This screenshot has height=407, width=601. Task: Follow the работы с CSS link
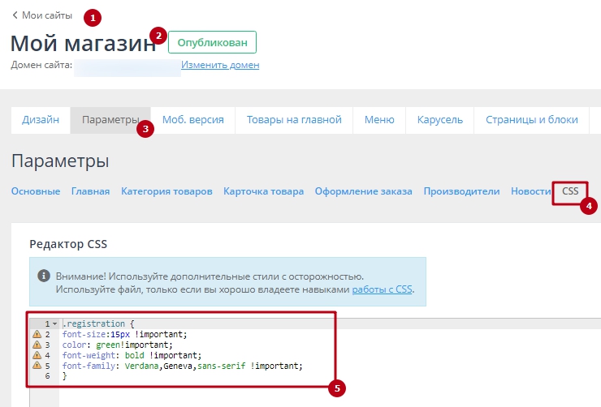click(x=382, y=289)
